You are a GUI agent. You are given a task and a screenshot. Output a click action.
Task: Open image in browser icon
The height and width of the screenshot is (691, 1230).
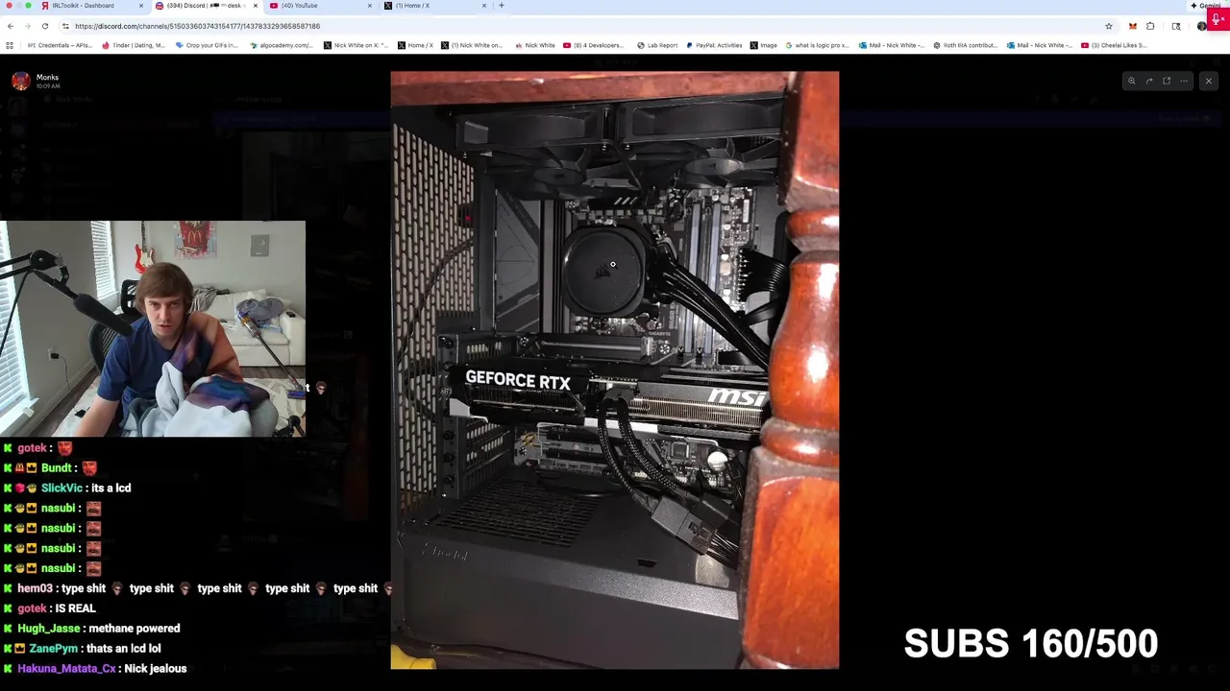coord(1167,81)
